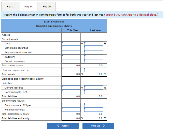Click the Last Year Cash input field
Viewport: 182px width, 138px height.
tap(94, 44)
